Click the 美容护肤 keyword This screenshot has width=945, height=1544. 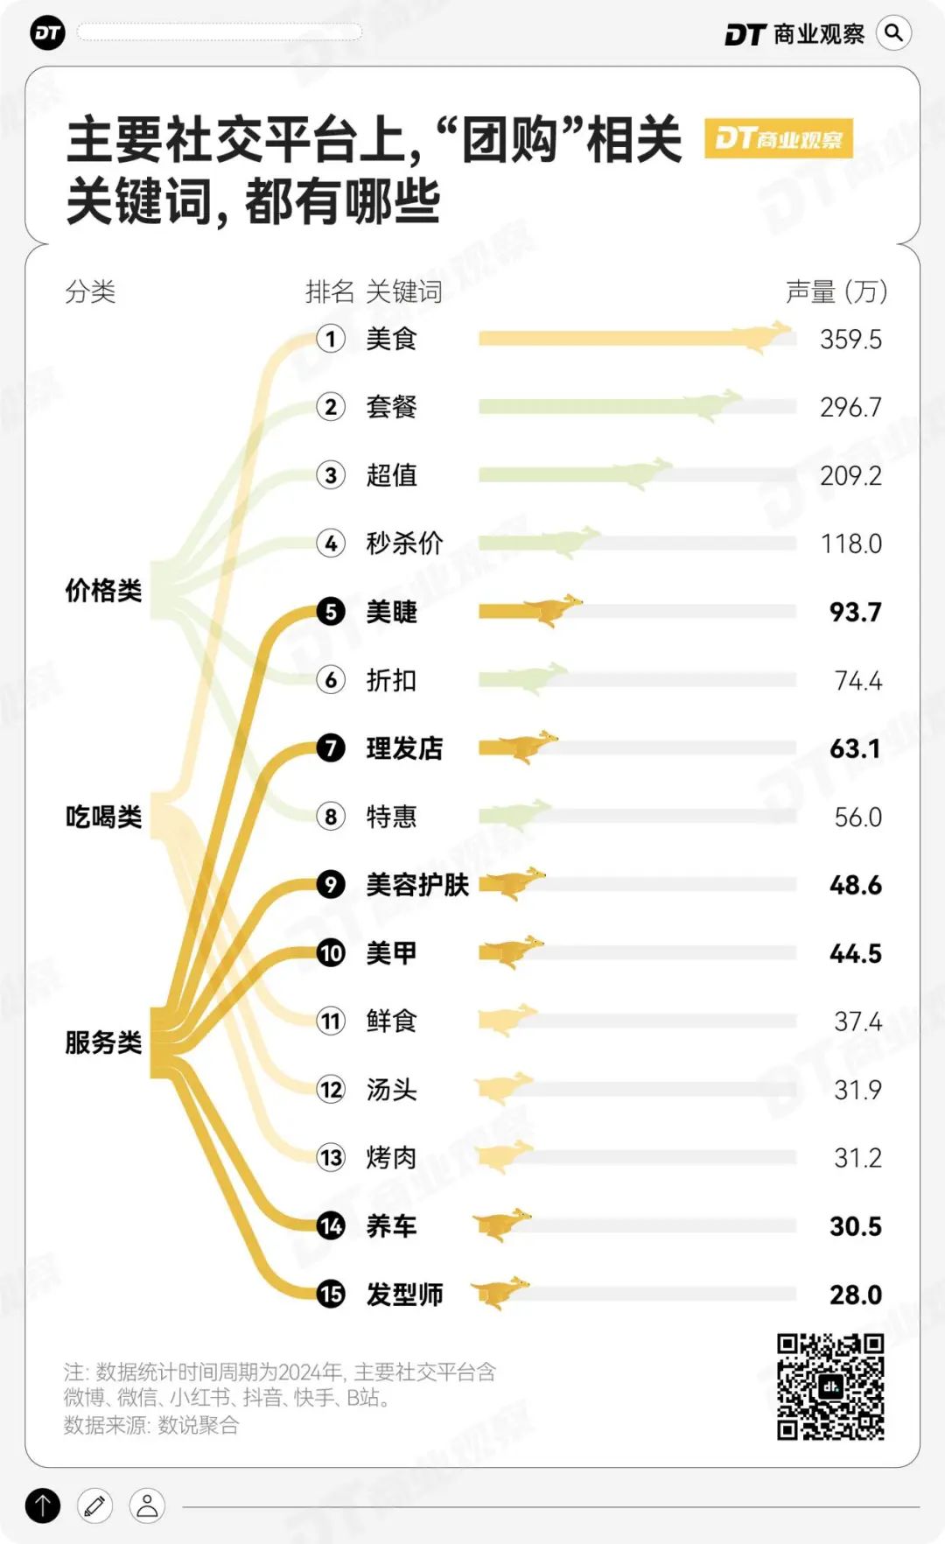click(417, 885)
